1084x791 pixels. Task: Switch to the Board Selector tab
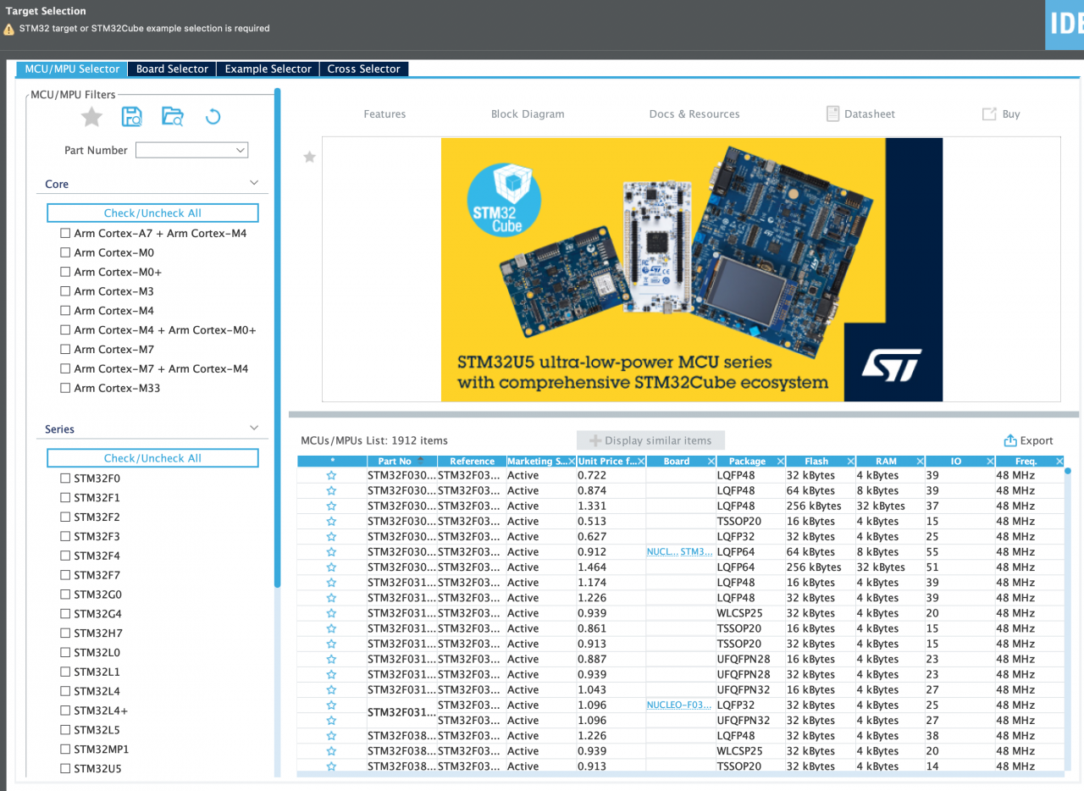click(x=172, y=69)
